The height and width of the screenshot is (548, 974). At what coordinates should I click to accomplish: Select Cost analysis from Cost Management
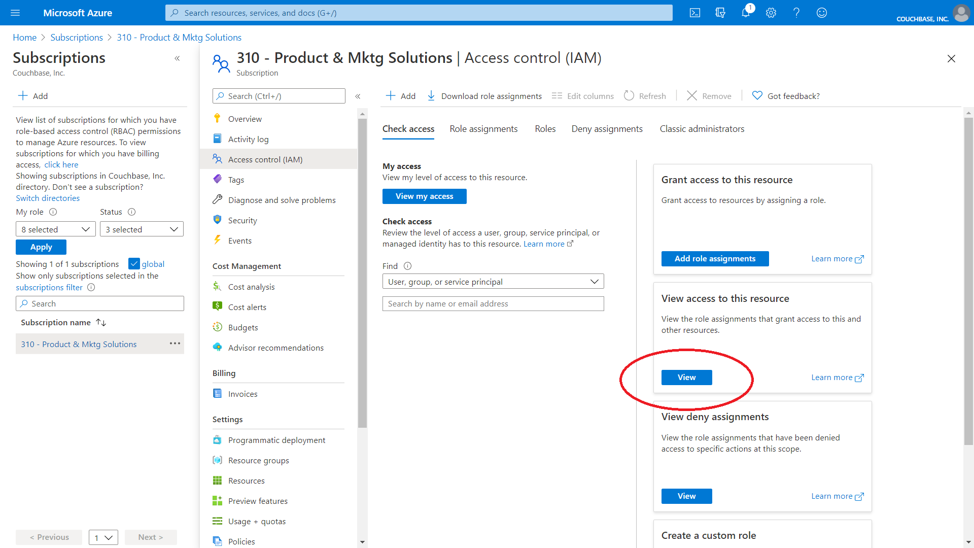point(251,286)
